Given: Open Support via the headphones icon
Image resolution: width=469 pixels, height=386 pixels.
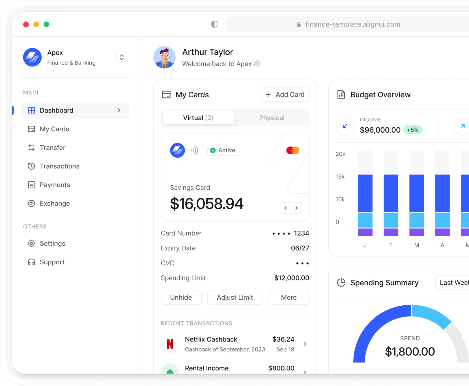Looking at the screenshot, I should point(31,262).
